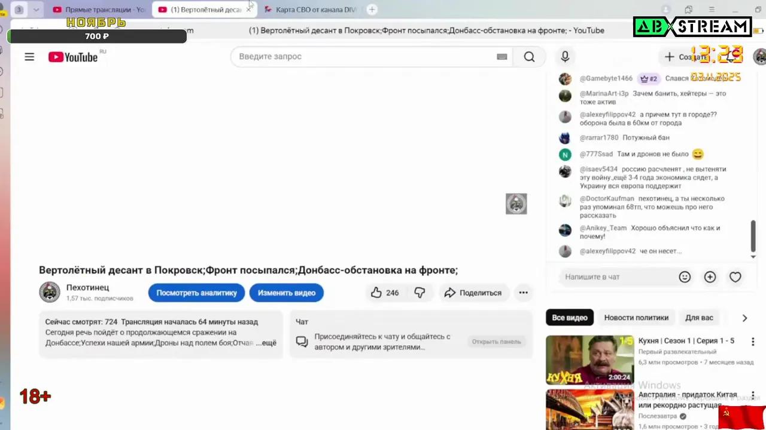Open the Австралия video thumbnail
The width and height of the screenshot is (766, 430).
click(x=589, y=410)
